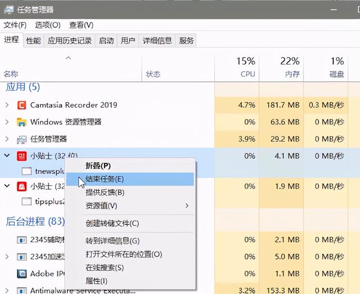This screenshot has width=360, height=294.
Task: Switch to the 性能 tab
Action: (34, 41)
